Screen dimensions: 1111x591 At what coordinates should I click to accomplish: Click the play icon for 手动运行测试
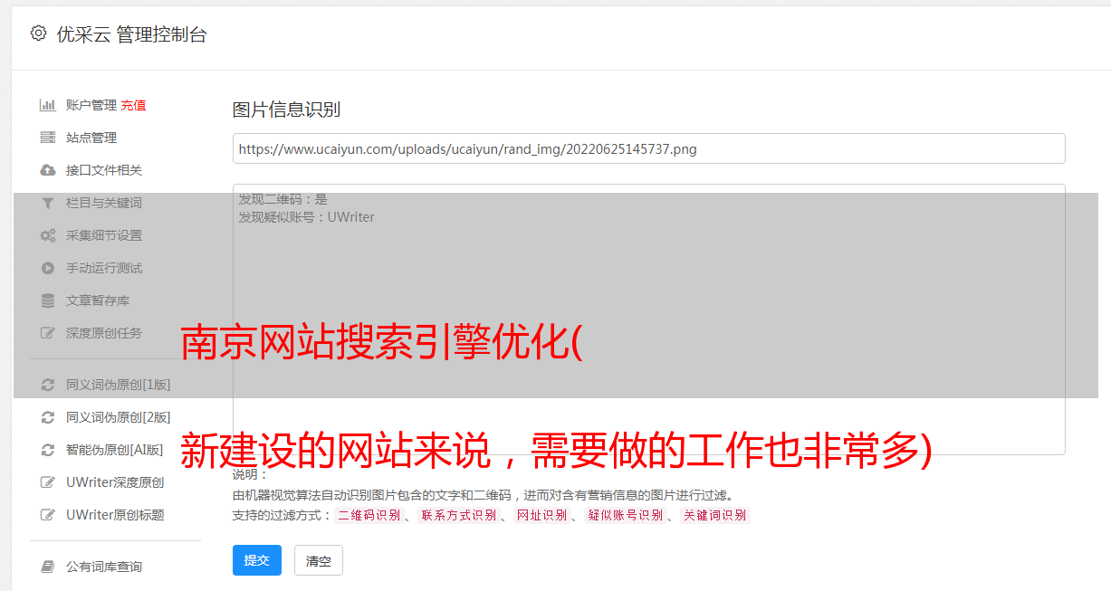tap(48, 268)
